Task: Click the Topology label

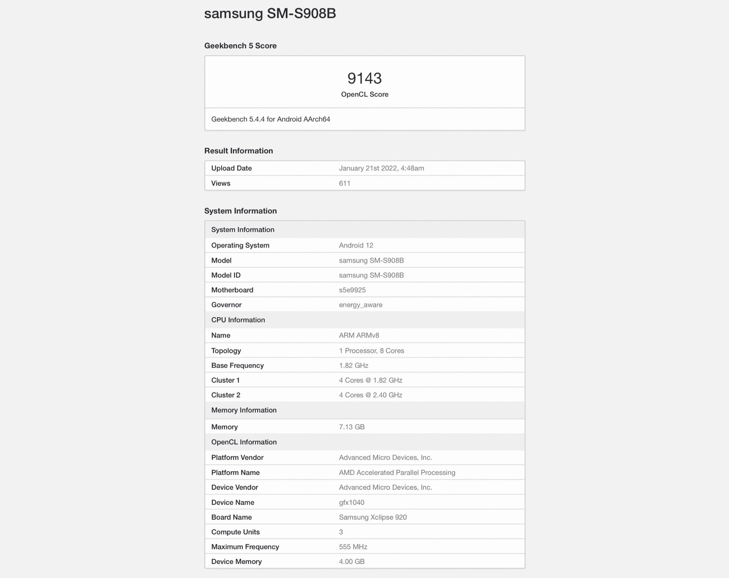Action: pos(226,351)
